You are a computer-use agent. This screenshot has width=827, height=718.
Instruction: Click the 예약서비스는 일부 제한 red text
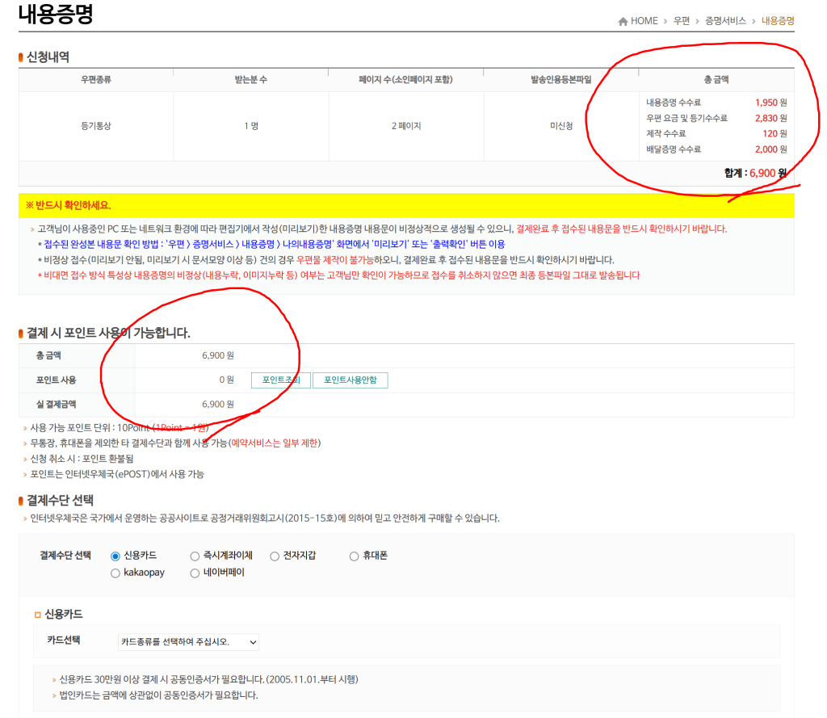tap(275, 443)
